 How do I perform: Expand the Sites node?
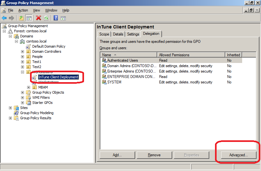click(x=10, y=108)
